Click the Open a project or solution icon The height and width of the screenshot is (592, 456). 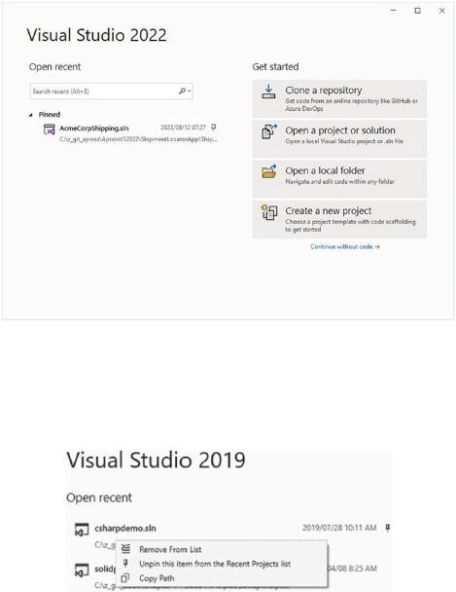[x=269, y=131]
